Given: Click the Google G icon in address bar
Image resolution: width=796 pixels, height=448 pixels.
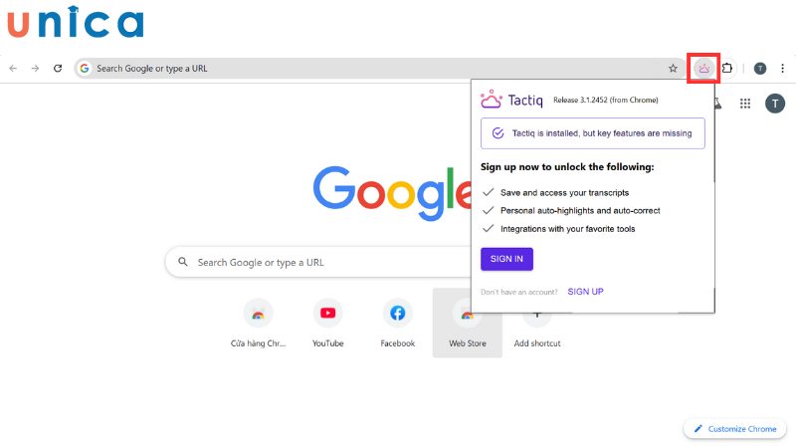Looking at the screenshot, I should 85,68.
